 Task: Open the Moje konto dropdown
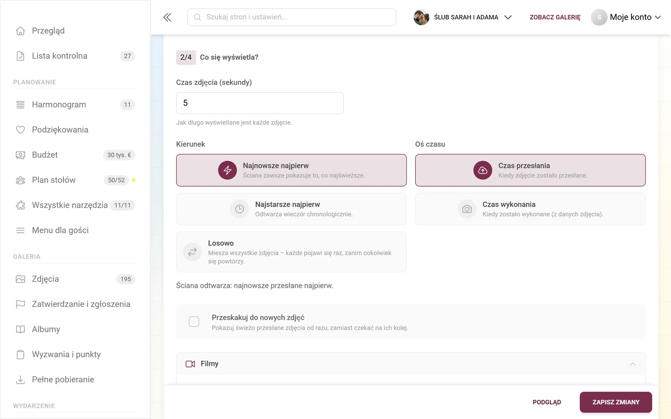(626, 17)
